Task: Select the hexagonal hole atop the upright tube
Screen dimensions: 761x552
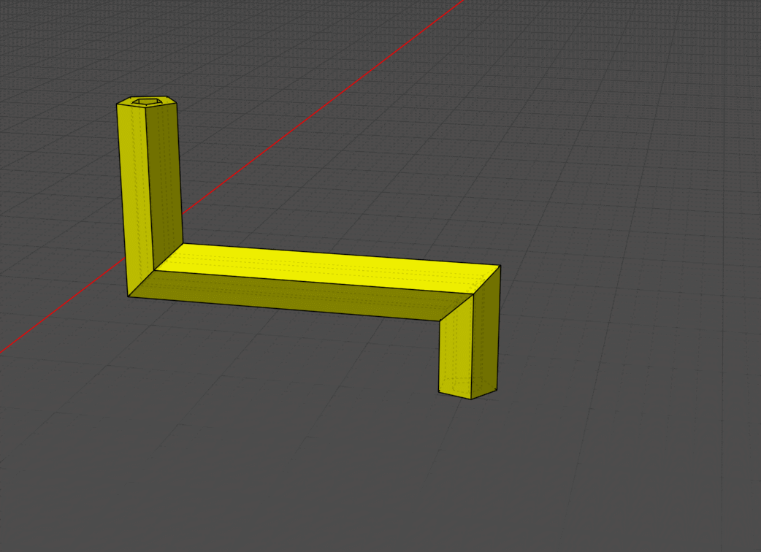Action: pos(147,101)
